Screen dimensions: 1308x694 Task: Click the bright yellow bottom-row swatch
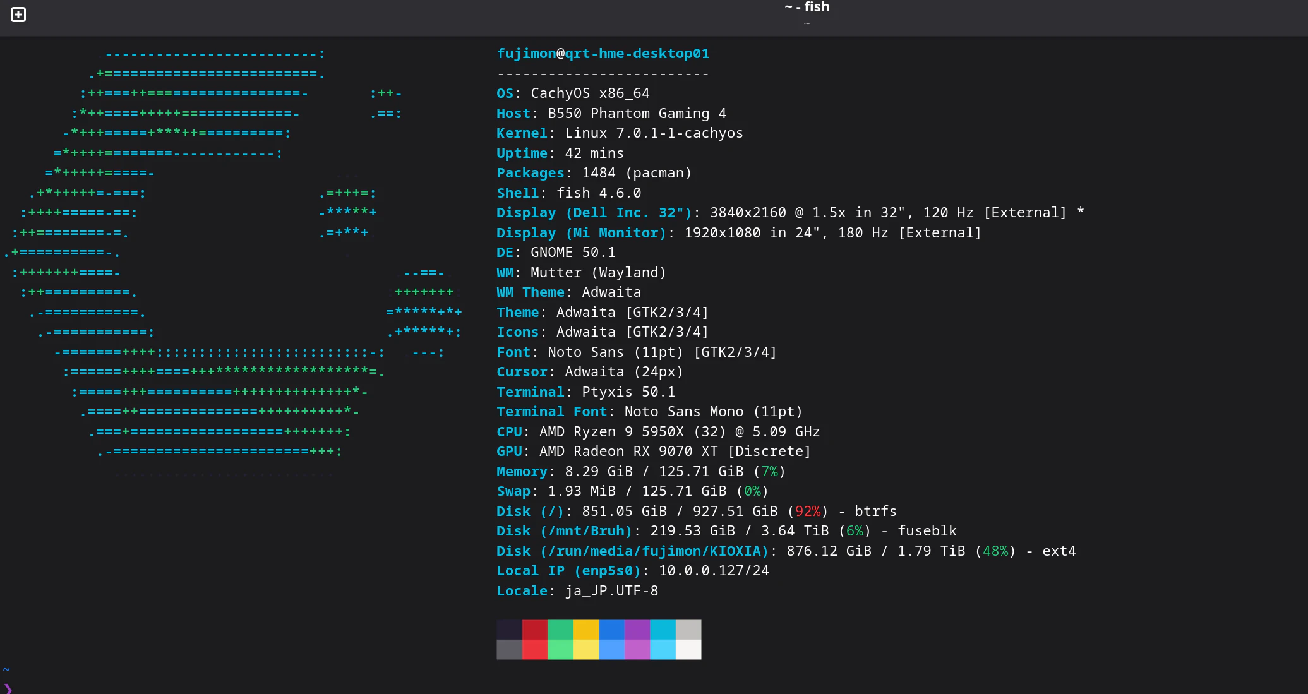(586, 650)
